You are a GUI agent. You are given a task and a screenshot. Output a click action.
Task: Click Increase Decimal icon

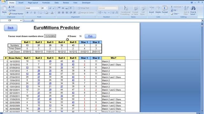pyautogui.click(x=113, y=13)
